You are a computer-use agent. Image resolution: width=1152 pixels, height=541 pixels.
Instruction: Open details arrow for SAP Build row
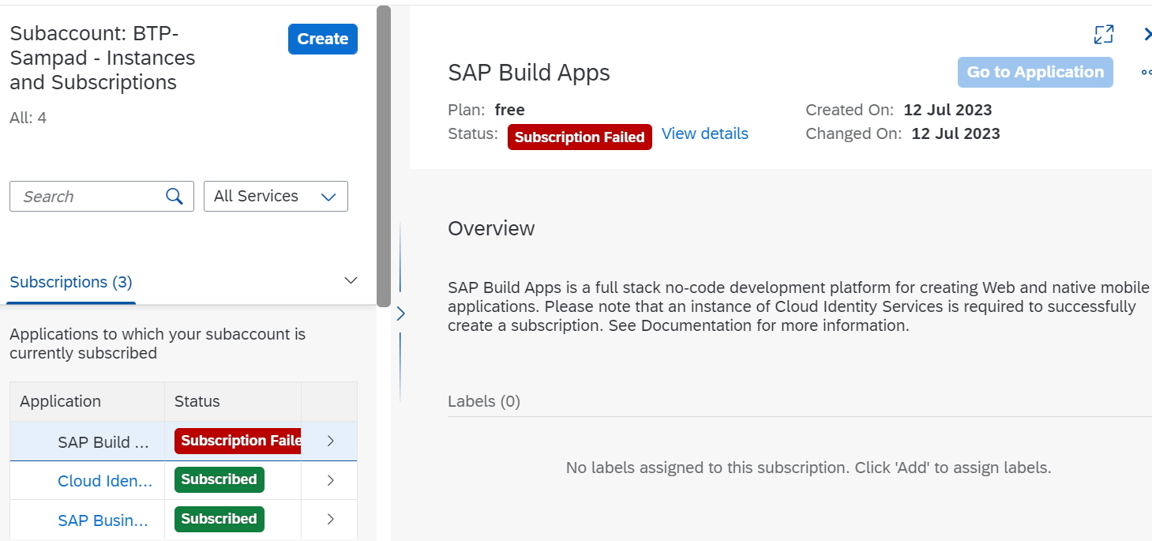point(330,441)
